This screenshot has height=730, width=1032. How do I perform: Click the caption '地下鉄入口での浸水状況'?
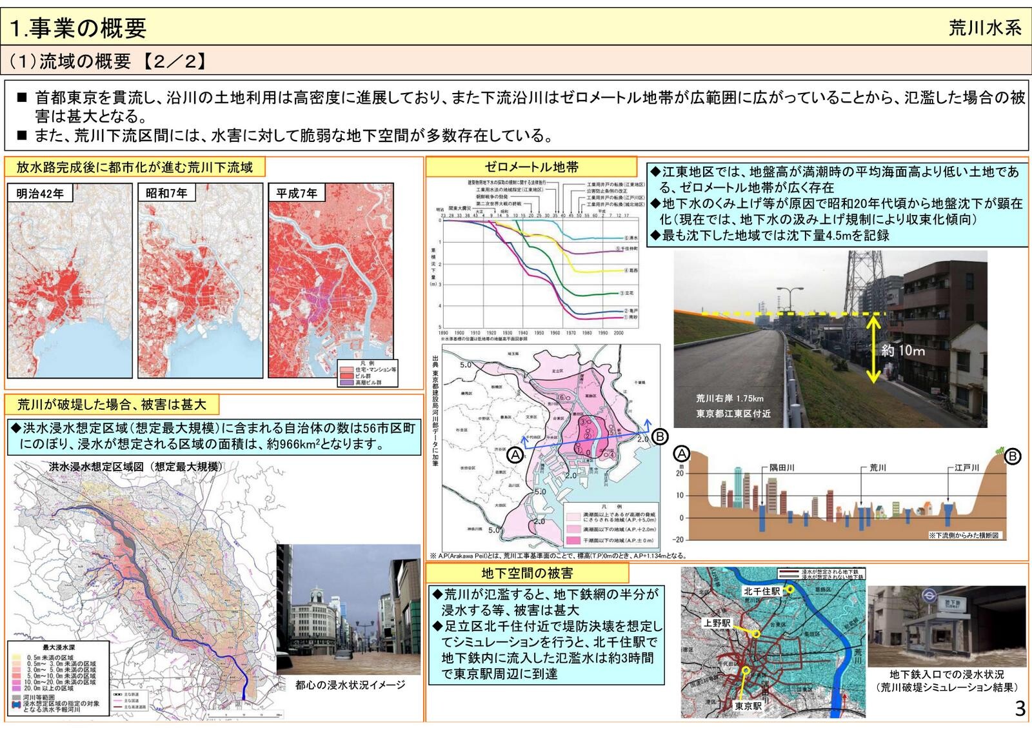946,674
